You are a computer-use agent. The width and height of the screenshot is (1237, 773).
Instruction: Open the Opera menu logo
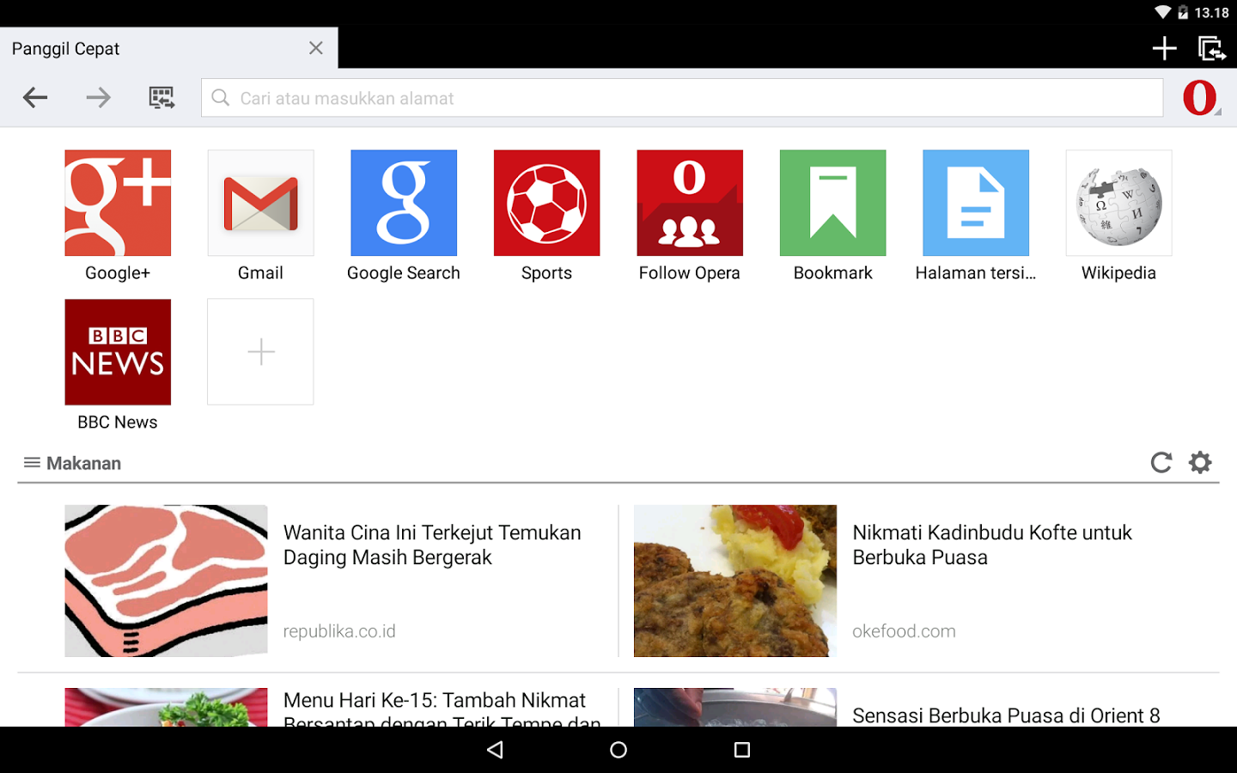pos(1200,97)
